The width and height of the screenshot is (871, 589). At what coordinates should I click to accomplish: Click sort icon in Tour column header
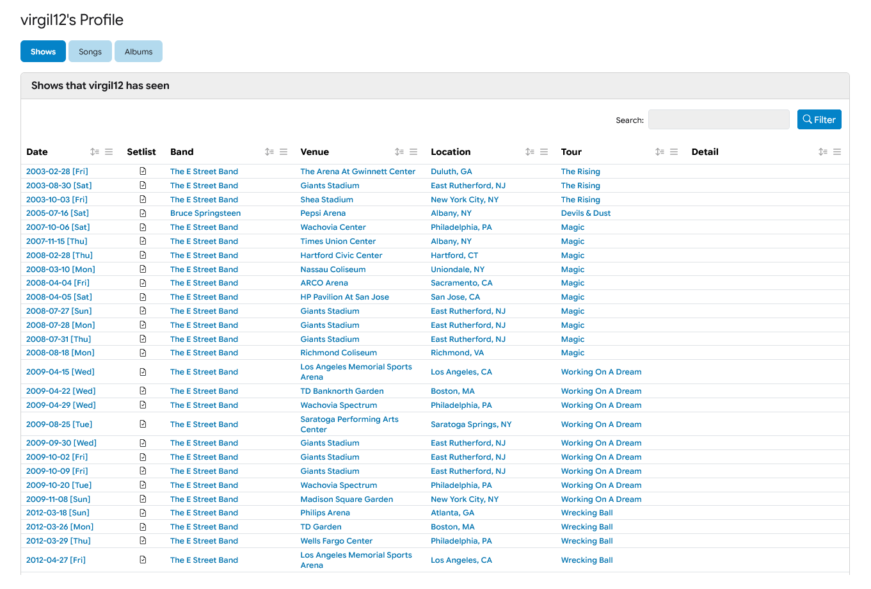click(x=660, y=152)
